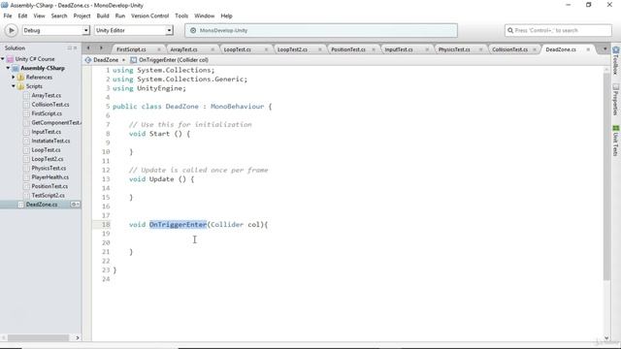Close the DeadZone.cs tab

[x=588, y=49]
